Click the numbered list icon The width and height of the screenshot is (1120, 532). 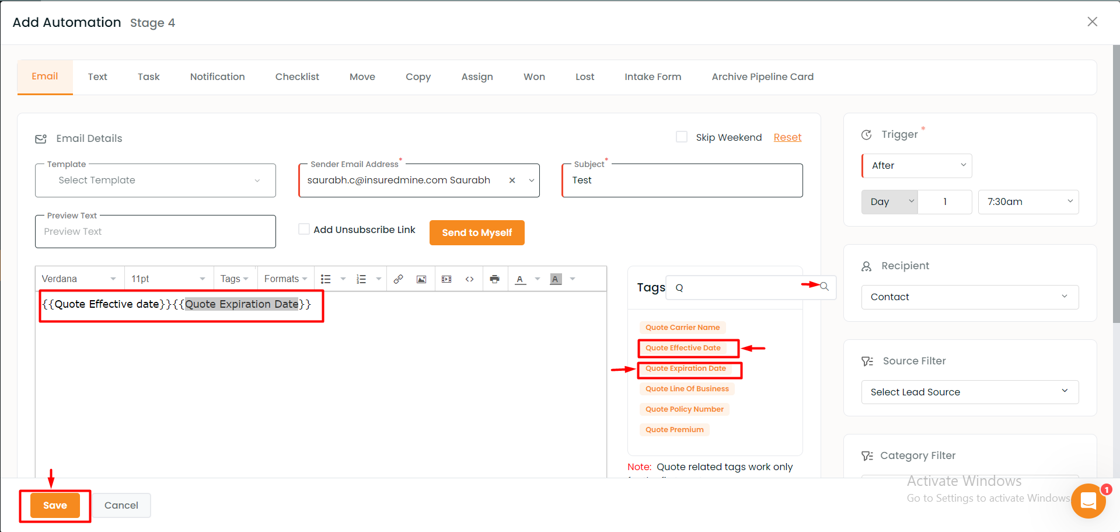361,279
